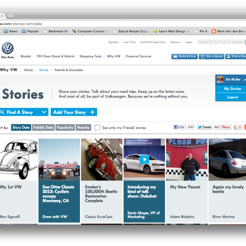Click the Google +1 button
This screenshot has width=246, height=246.
[x=238, y=127]
